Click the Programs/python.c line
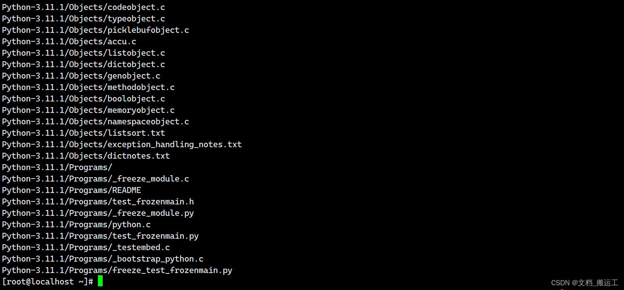 pyautogui.click(x=76, y=225)
